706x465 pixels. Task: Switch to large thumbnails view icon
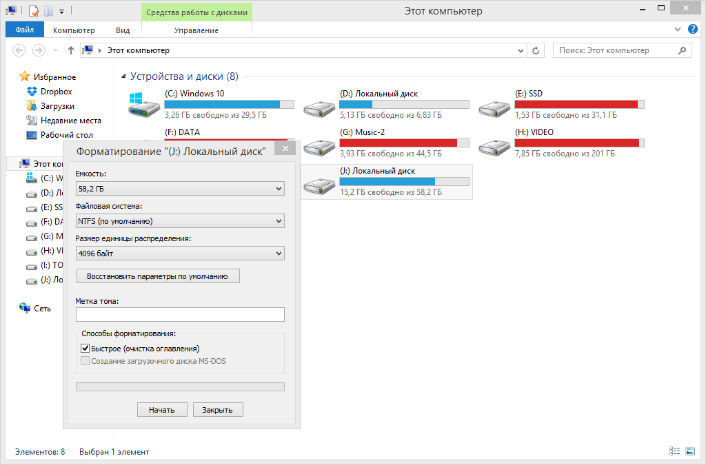[689, 451]
